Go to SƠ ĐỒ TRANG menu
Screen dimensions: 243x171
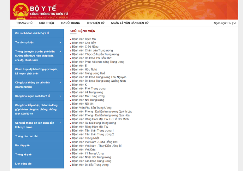pyautogui.click(x=70, y=23)
